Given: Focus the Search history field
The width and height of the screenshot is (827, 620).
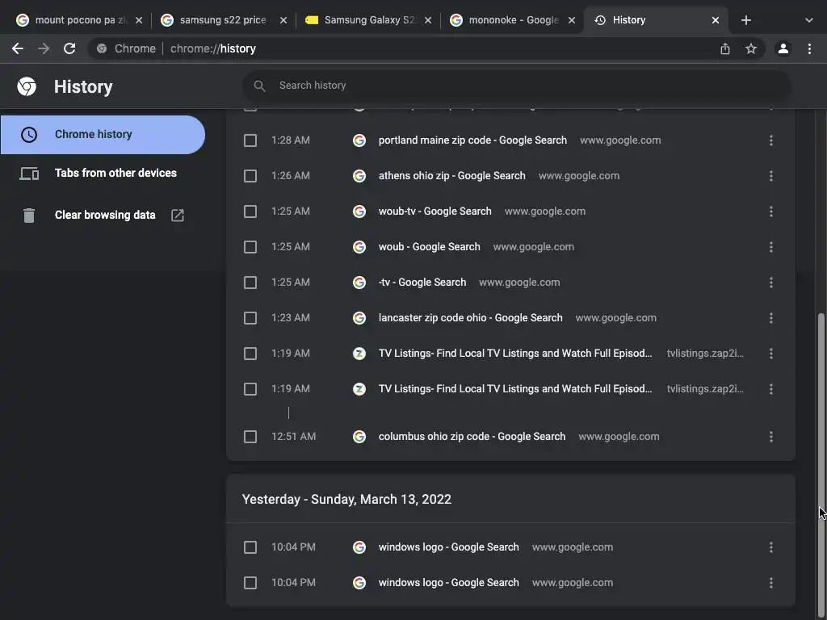Looking at the screenshot, I should click(x=517, y=86).
